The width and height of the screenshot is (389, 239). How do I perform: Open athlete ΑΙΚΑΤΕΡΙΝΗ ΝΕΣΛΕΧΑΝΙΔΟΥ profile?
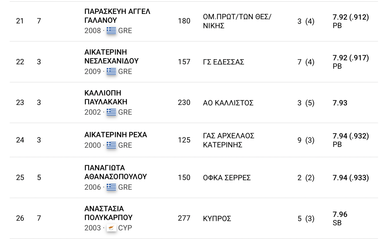click(x=111, y=57)
